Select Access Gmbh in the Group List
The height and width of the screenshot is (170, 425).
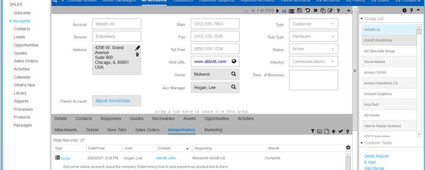tap(389, 73)
